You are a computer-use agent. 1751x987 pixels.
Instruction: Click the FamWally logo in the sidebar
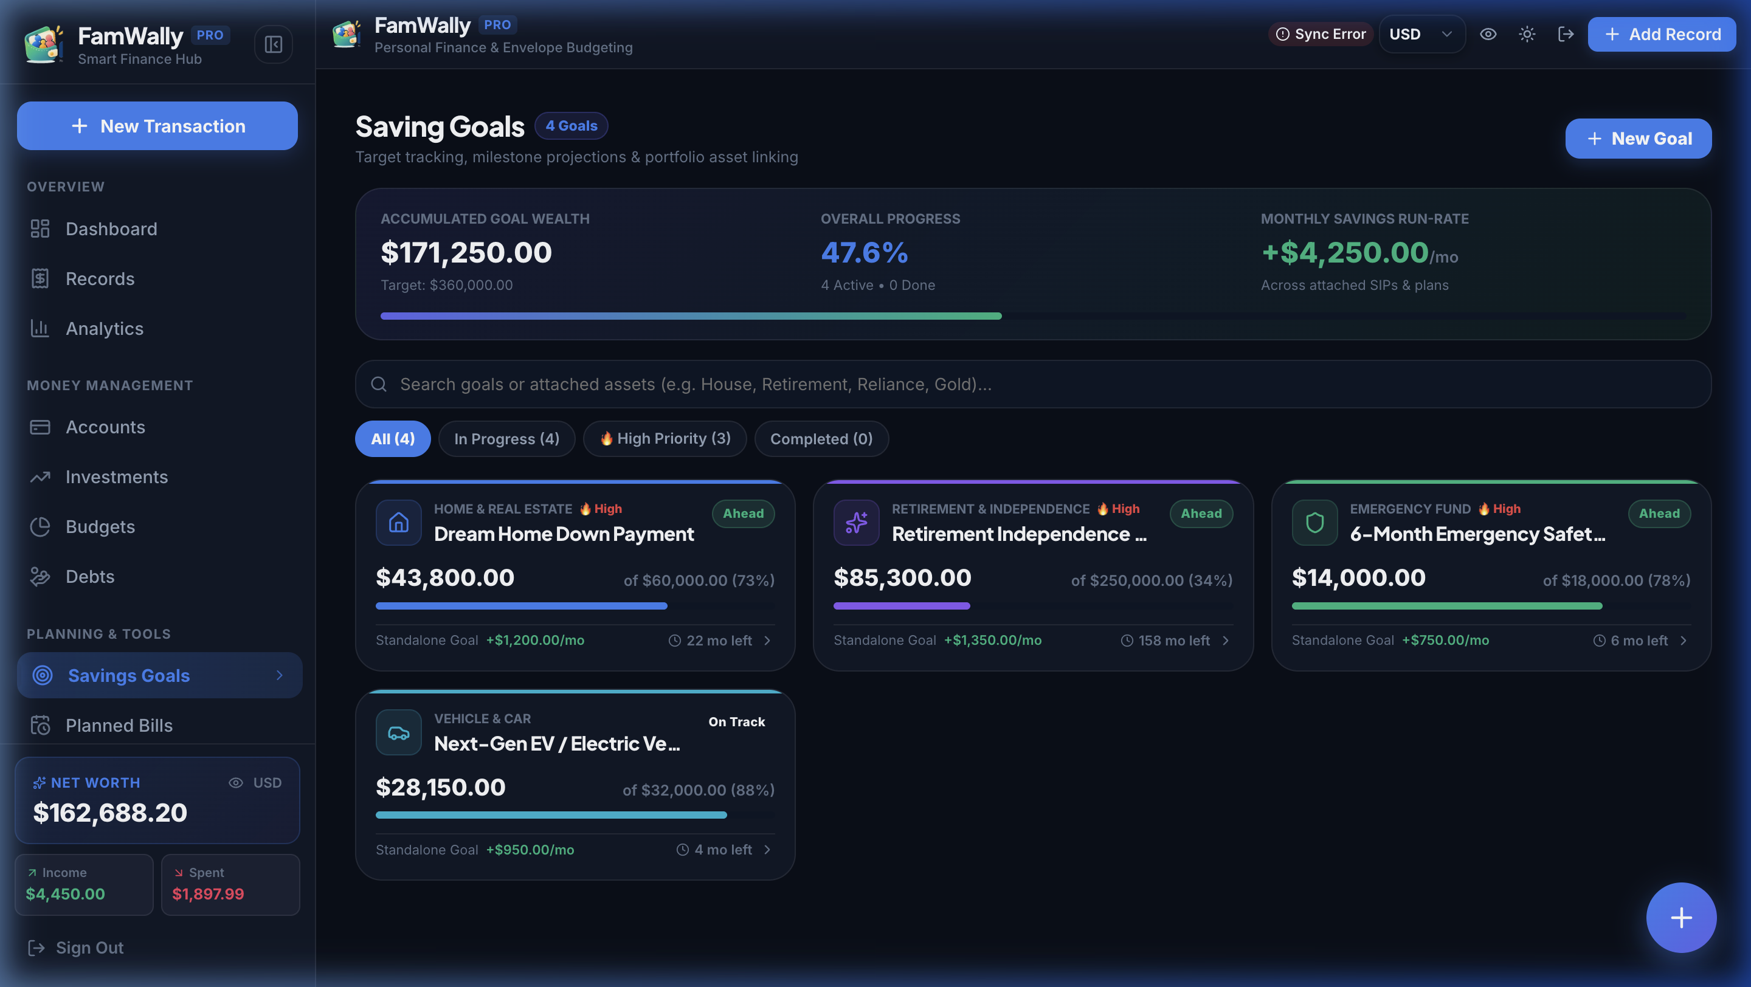click(x=44, y=44)
